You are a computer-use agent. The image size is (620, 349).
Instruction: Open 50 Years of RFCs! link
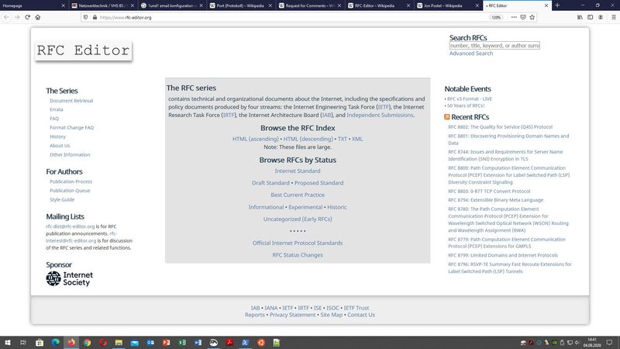(466, 105)
